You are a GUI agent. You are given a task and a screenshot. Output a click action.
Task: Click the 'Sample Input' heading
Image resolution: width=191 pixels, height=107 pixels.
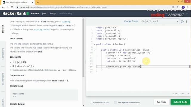click(x=16, y=86)
